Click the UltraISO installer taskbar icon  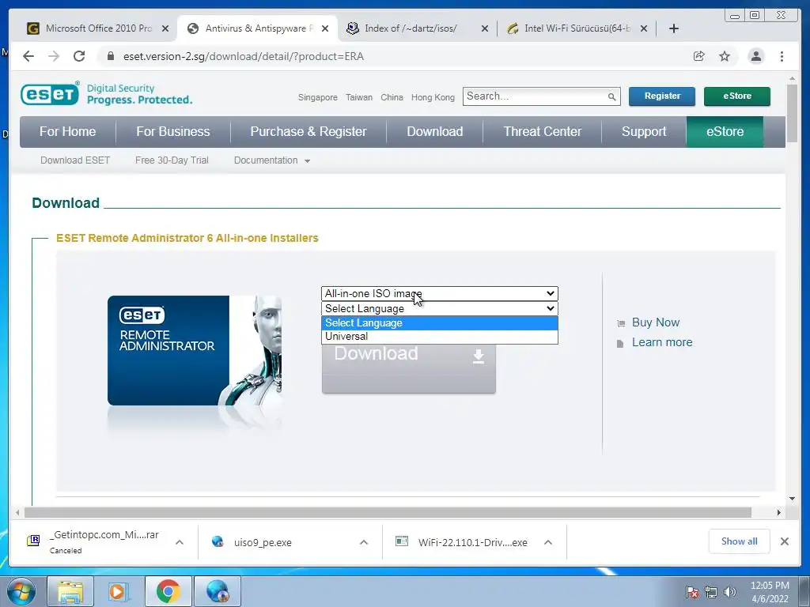(218, 591)
